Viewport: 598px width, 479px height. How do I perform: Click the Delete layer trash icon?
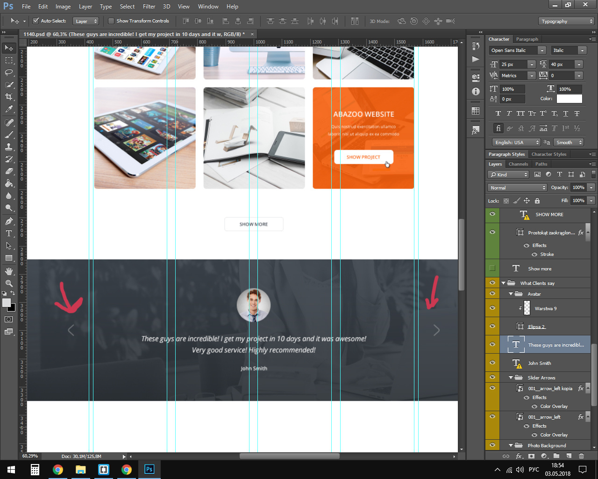(x=581, y=456)
